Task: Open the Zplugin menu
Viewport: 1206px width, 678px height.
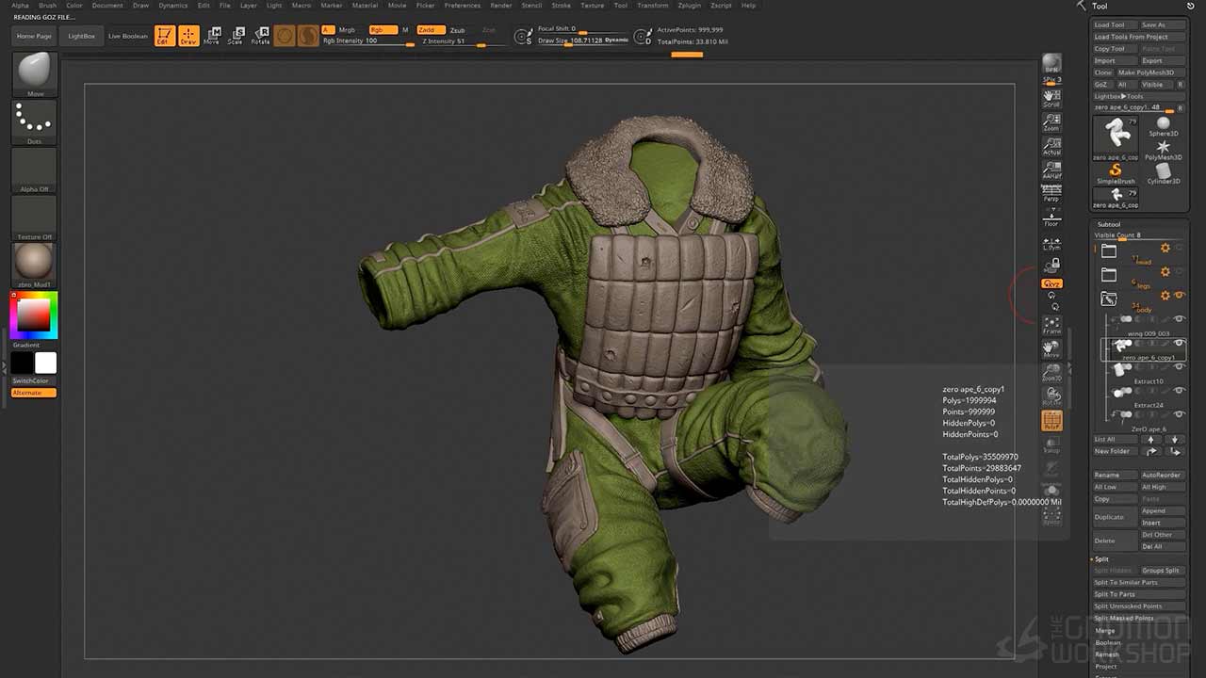Action: (689, 6)
